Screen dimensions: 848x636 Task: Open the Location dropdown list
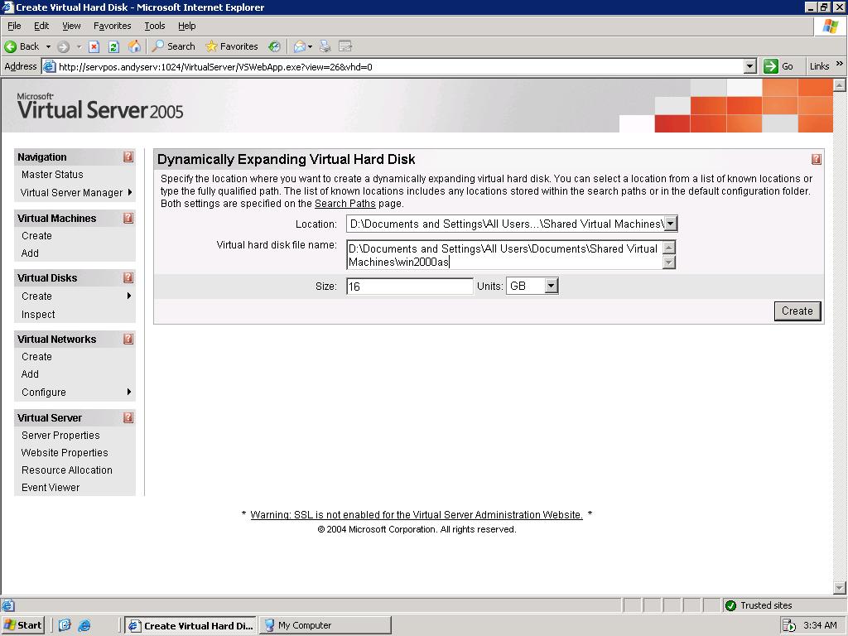point(670,224)
